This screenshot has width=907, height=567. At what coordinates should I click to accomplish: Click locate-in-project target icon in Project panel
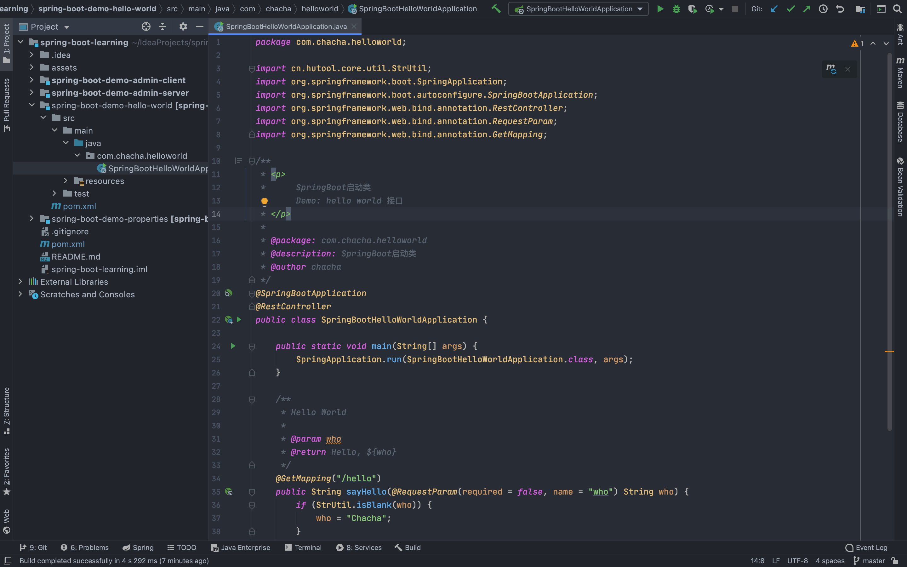[x=146, y=27]
